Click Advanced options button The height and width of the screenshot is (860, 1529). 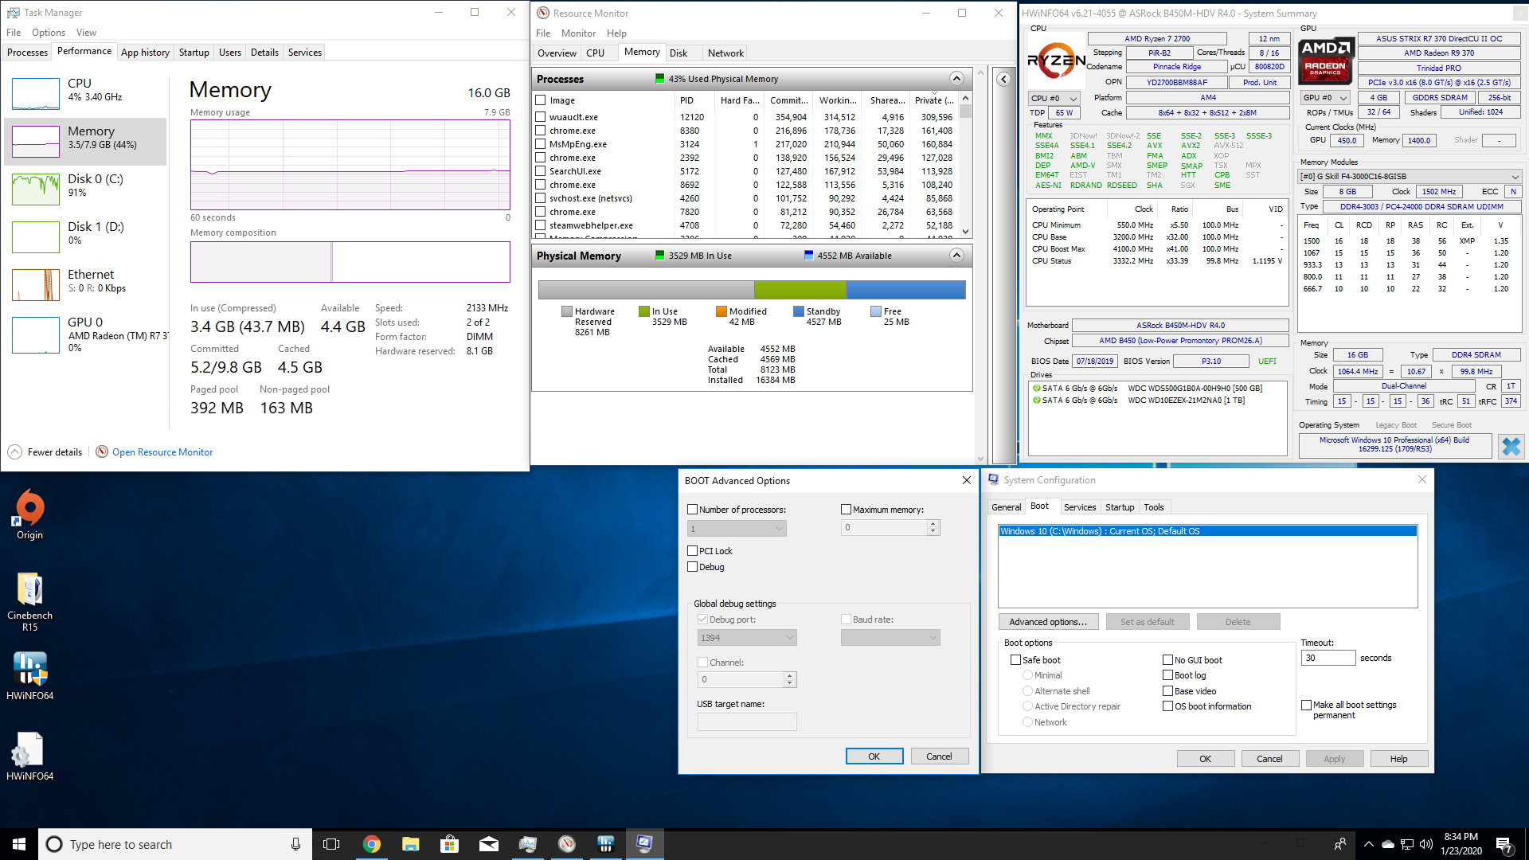(x=1048, y=622)
